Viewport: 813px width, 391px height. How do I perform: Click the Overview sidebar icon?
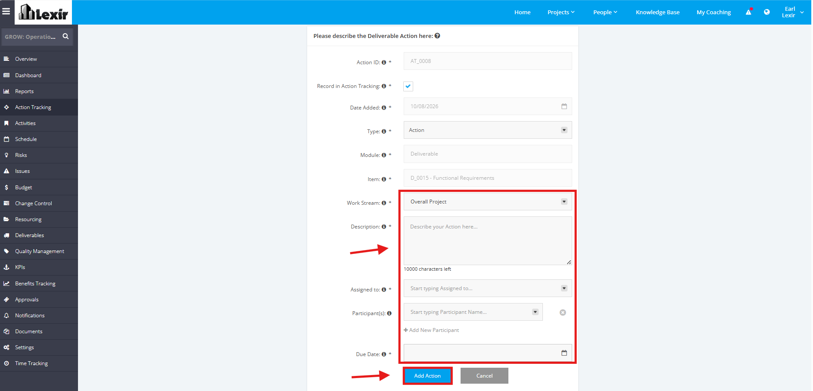point(6,59)
